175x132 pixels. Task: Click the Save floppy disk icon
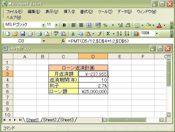click(23, 34)
